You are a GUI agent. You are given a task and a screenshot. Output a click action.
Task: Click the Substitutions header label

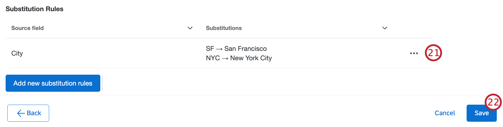pyautogui.click(x=224, y=28)
